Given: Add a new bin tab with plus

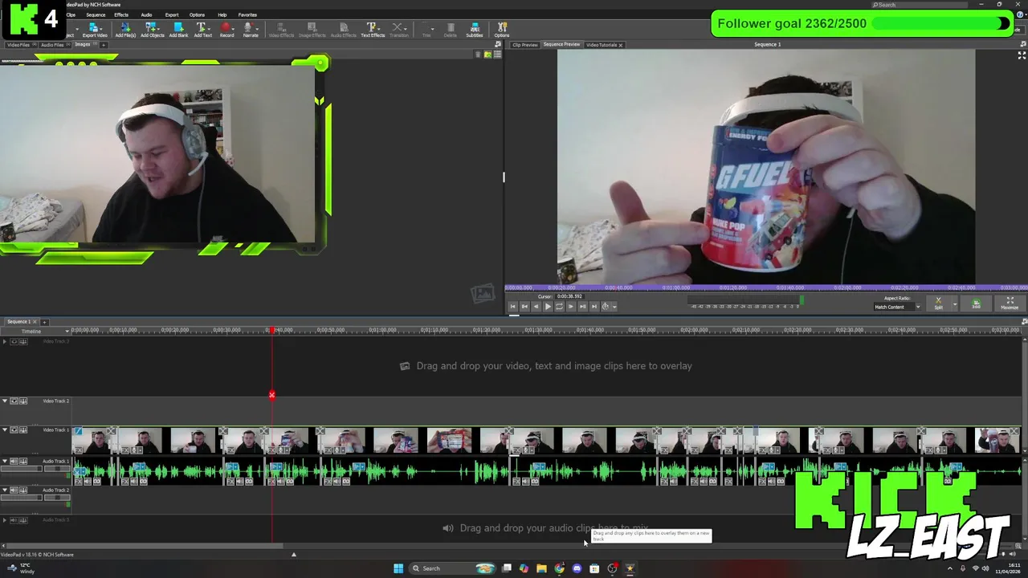Looking at the screenshot, I should [x=103, y=45].
